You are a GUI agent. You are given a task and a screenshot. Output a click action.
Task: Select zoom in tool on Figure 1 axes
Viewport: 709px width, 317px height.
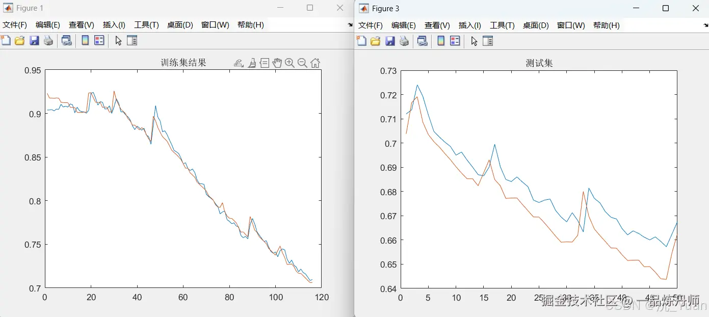point(290,63)
